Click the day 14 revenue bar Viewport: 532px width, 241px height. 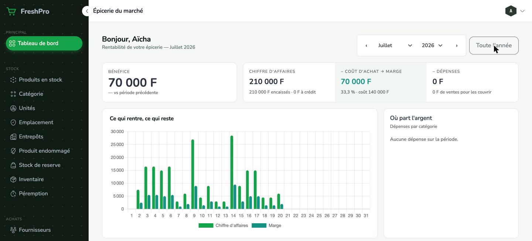(232, 173)
